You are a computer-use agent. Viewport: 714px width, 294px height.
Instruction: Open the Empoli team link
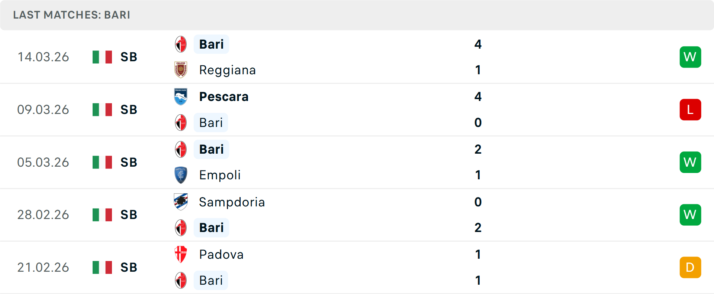[x=220, y=175]
